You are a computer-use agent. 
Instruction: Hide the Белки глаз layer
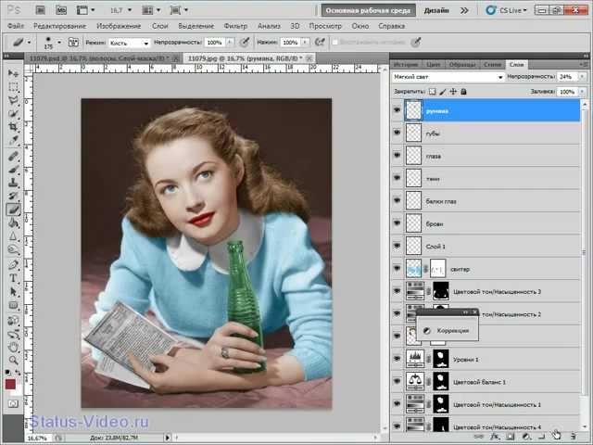tap(397, 200)
